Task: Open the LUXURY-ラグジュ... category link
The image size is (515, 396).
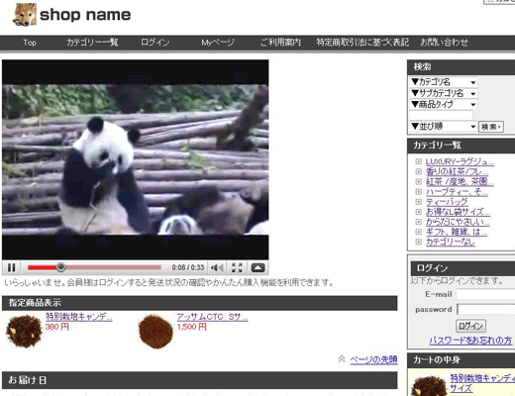Action: click(460, 161)
